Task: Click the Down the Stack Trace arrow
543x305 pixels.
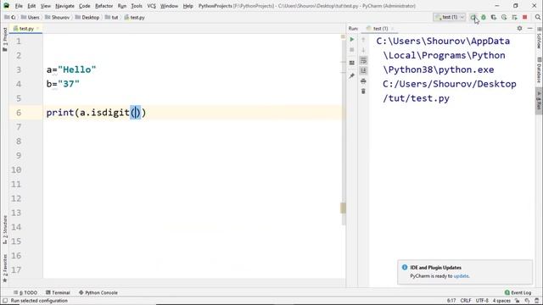Action: [363, 50]
